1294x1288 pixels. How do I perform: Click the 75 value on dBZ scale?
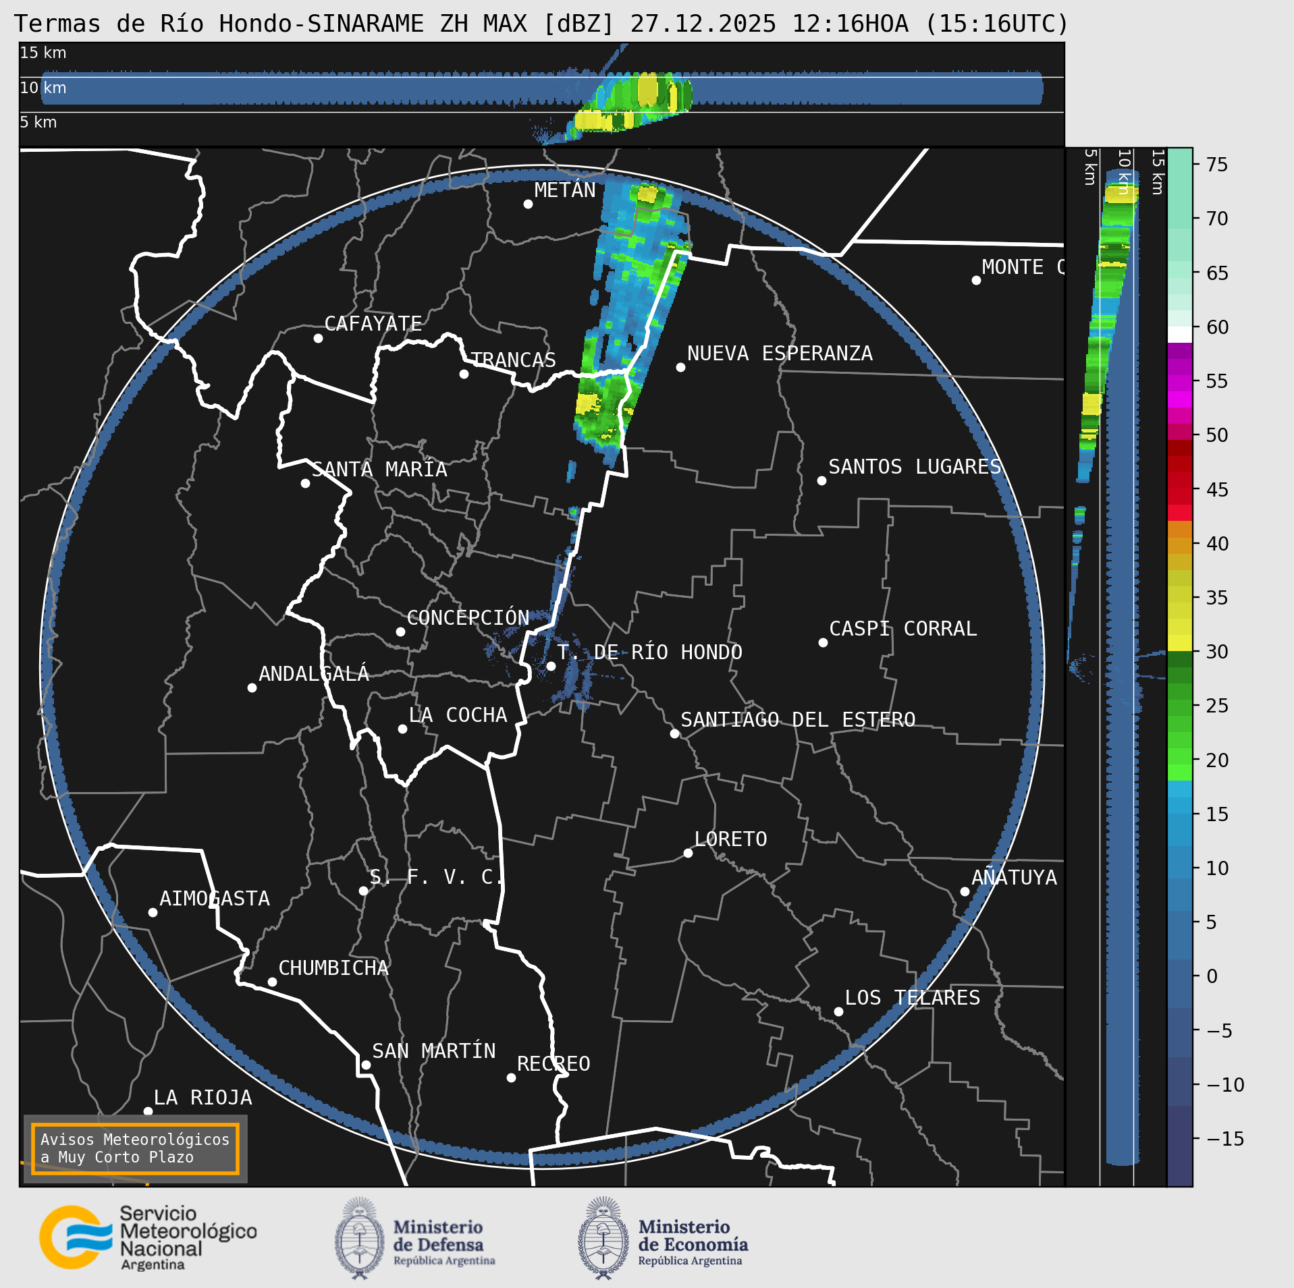1217,165
